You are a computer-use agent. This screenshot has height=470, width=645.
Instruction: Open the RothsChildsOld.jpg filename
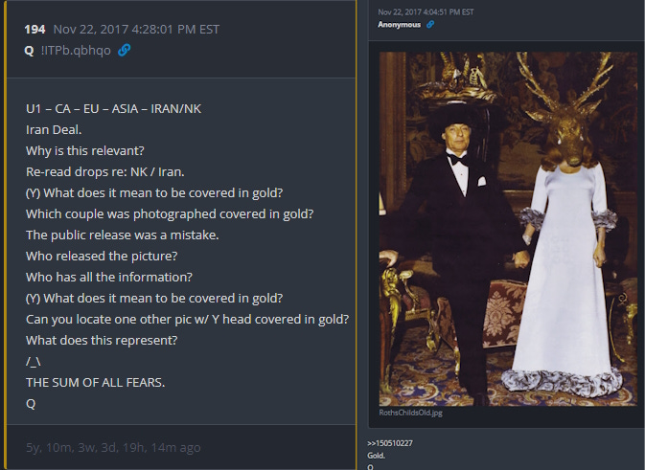(410, 413)
